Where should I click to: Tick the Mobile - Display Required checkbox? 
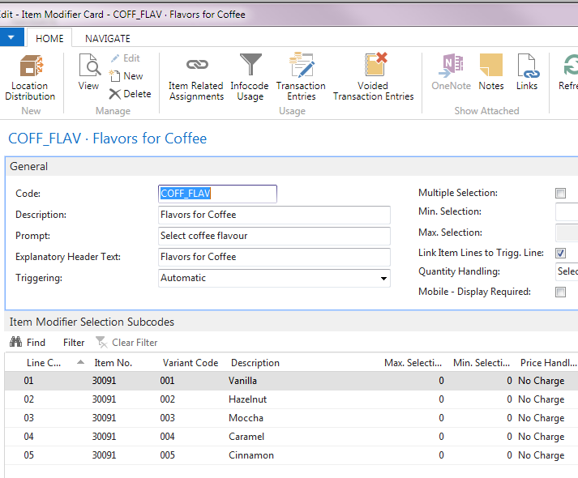tap(560, 292)
